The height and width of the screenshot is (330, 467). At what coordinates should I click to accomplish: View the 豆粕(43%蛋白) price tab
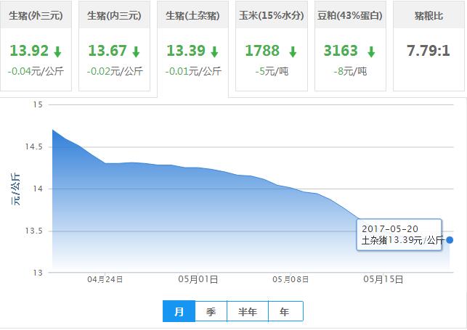click(x=350, y=15)
